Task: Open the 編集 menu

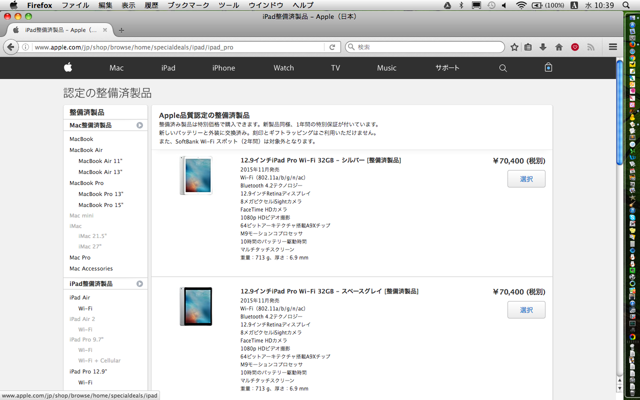Action: click(x=105, y=5)
